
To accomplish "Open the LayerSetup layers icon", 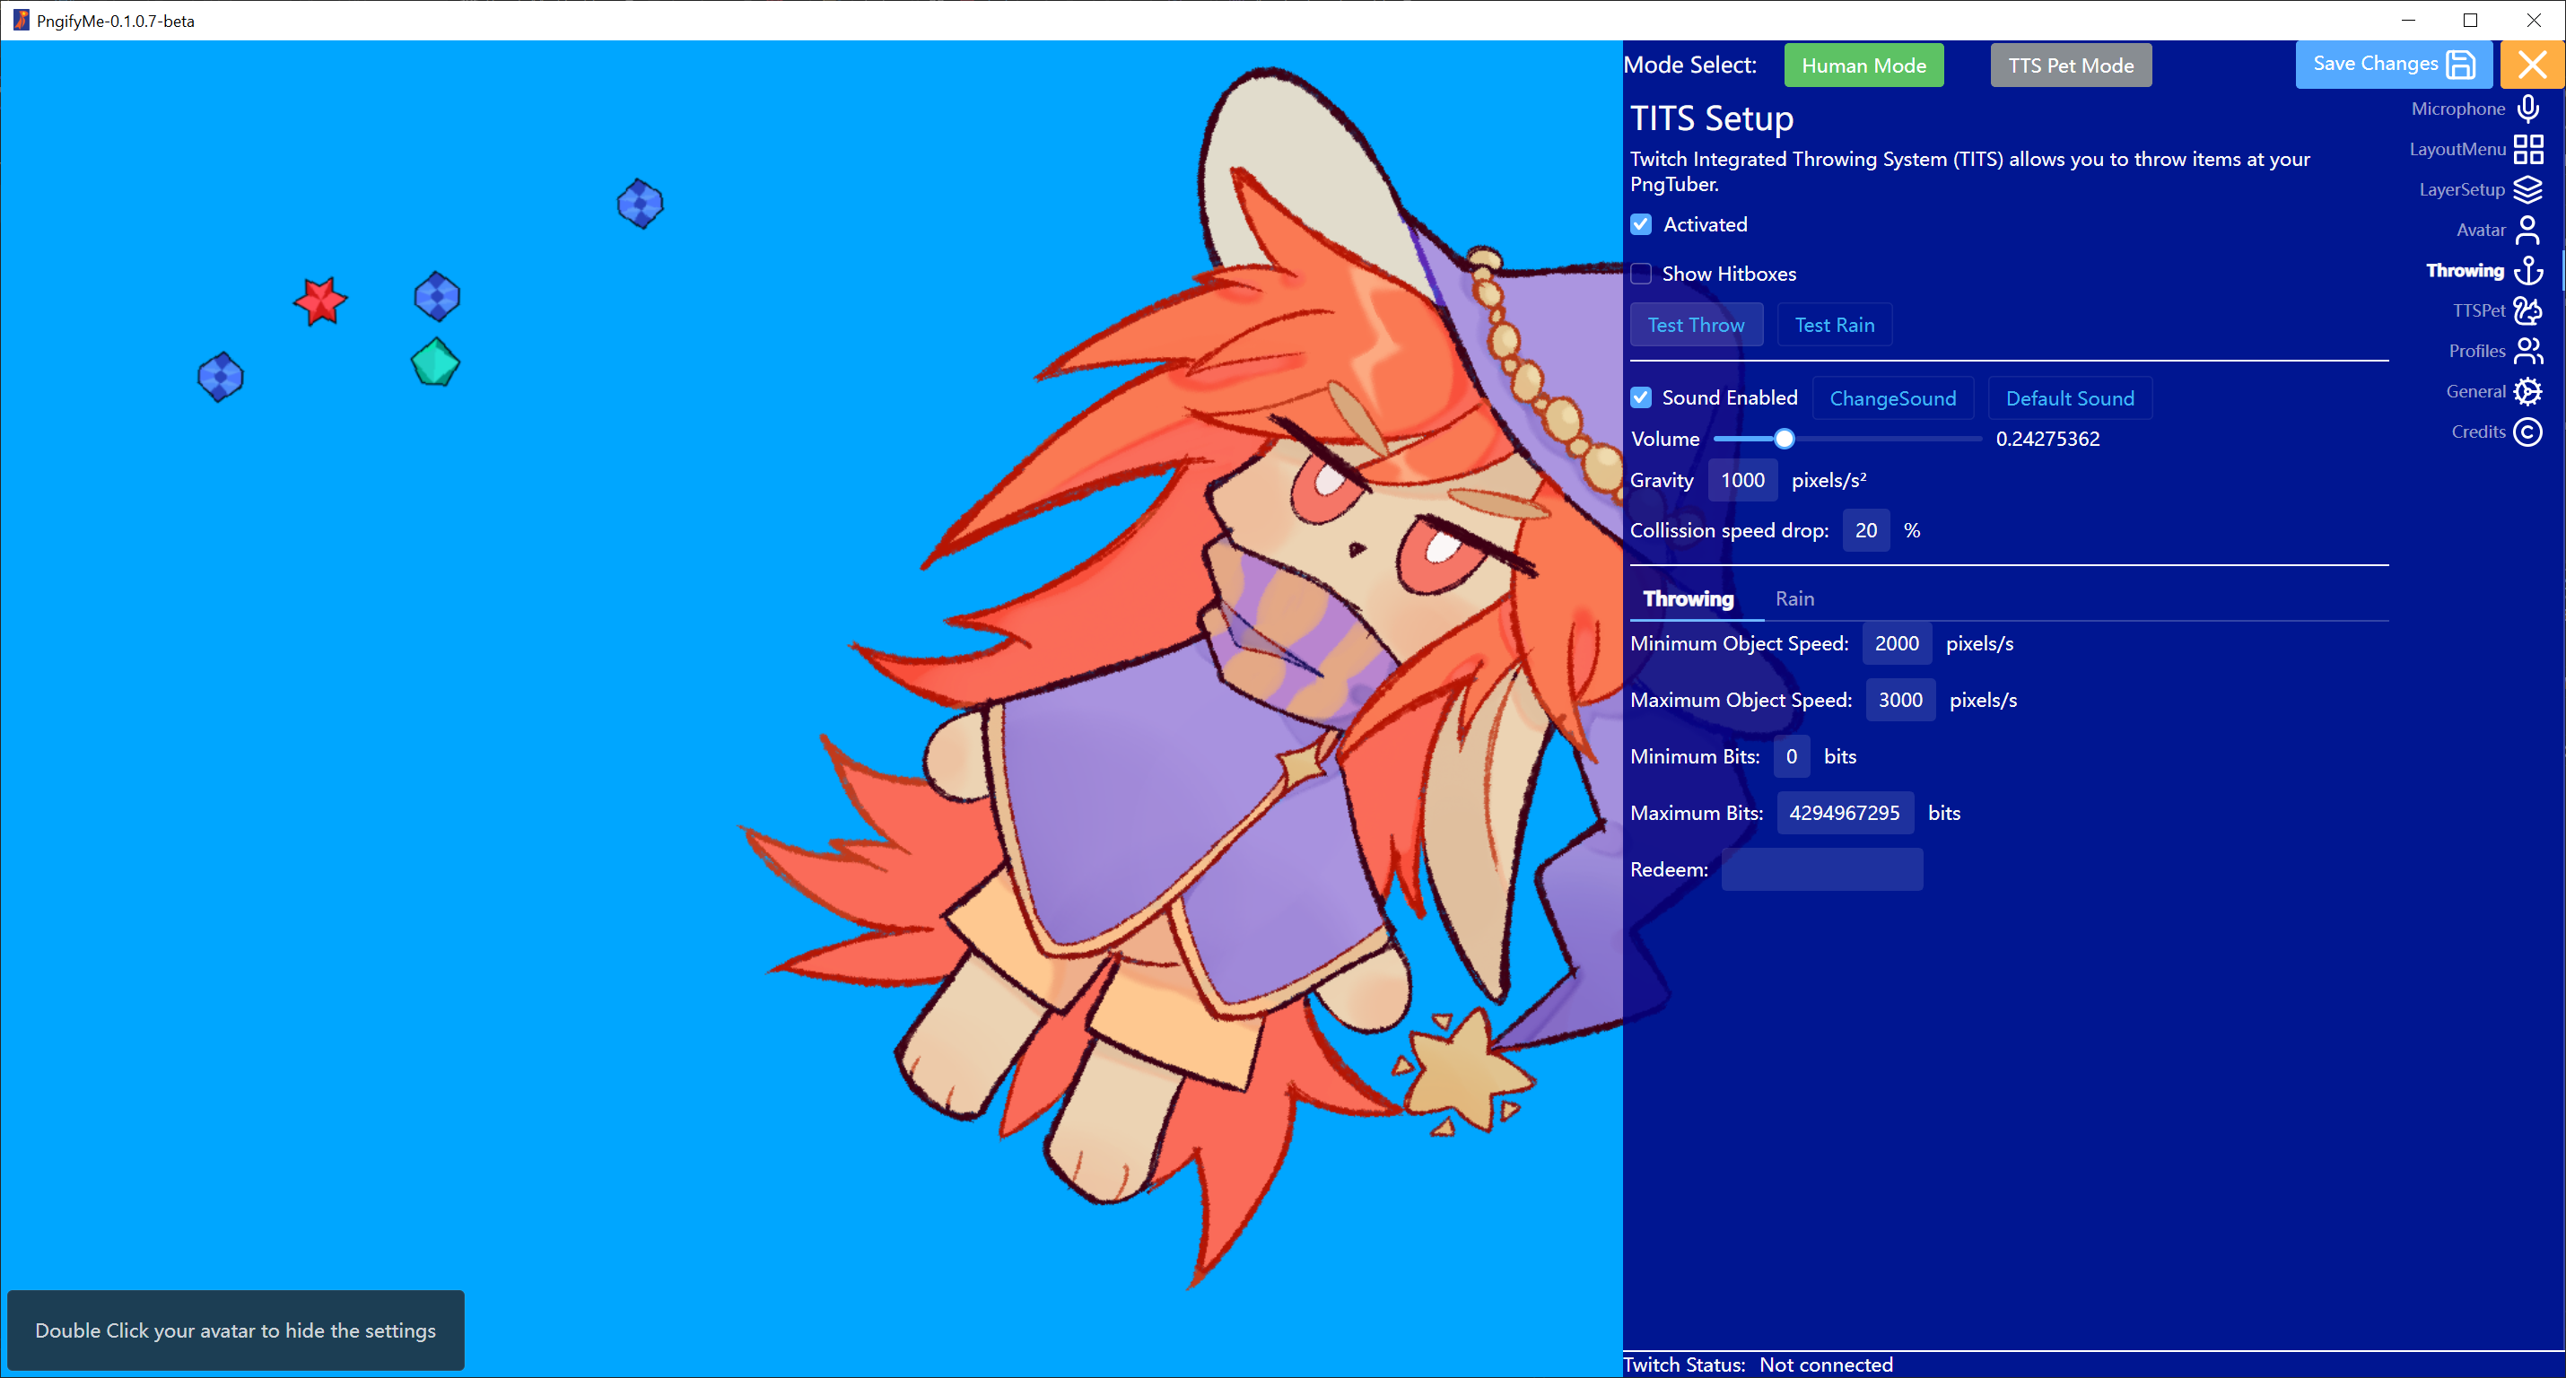I will [x=2527, y=189].
